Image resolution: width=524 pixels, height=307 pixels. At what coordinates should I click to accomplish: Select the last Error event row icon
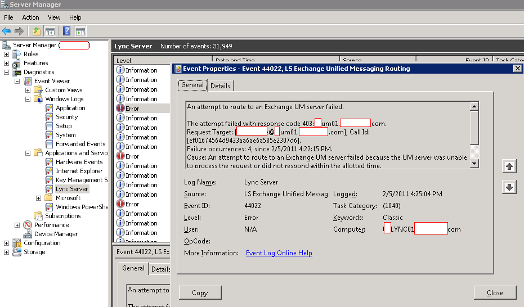[x=120, y=204]
